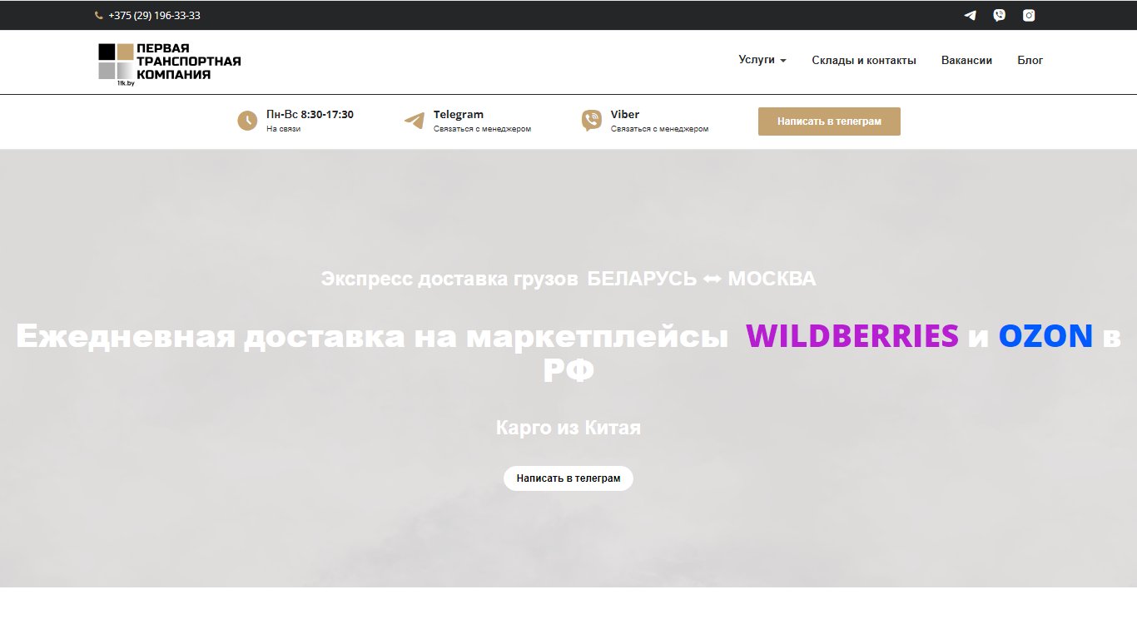Open the Вакансии menu item

(x=966, y=60)
